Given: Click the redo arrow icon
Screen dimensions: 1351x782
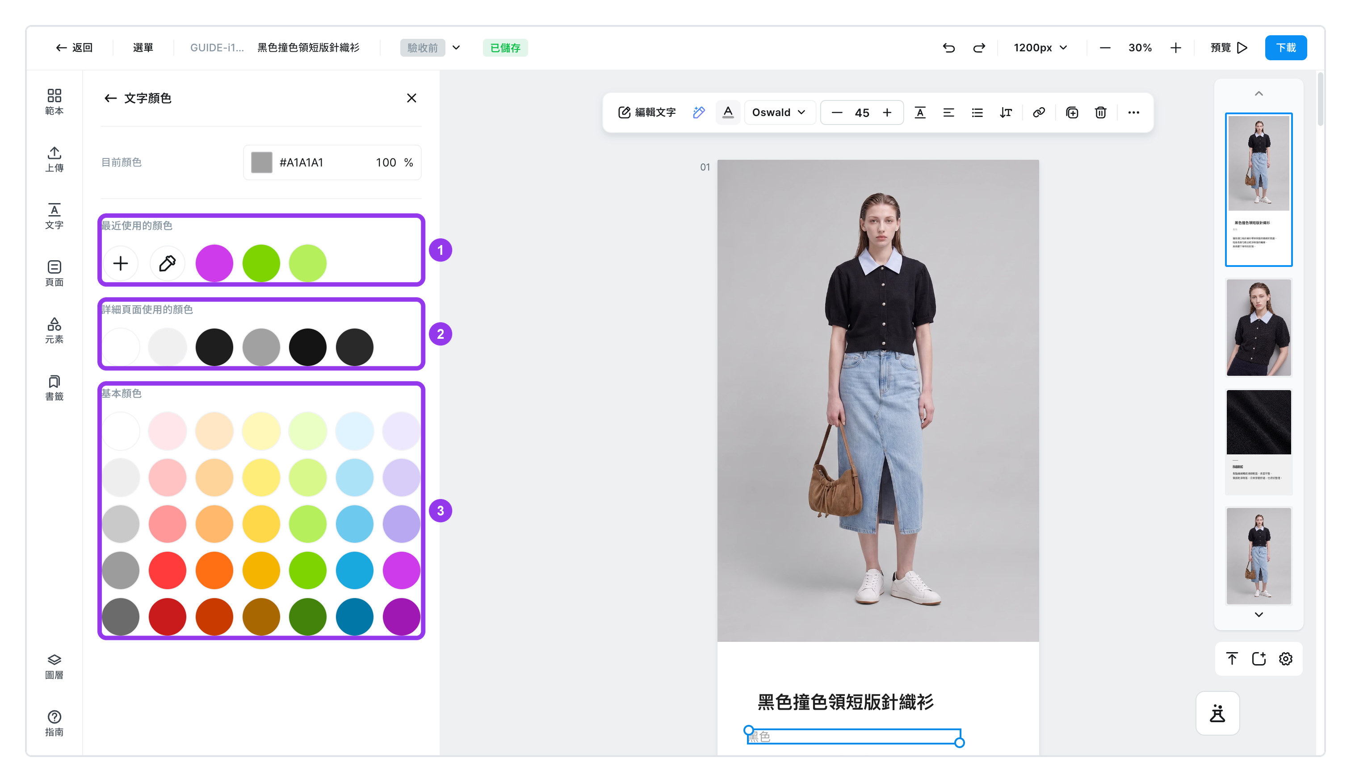Looking at the screenshot, I should coord(979,48).
